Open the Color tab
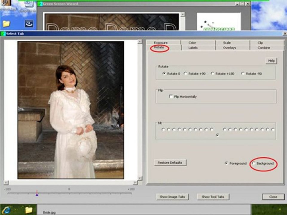 click(192, 43)
